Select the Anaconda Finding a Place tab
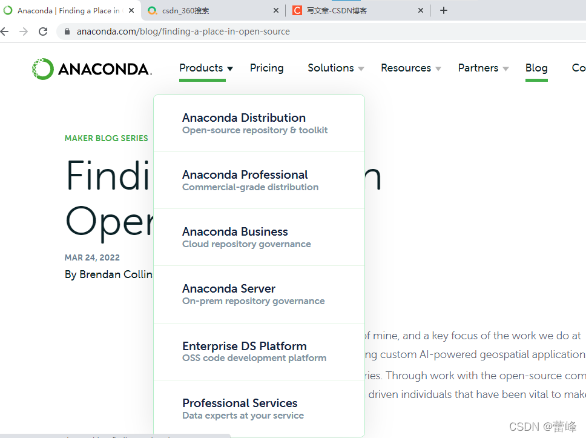This screenshot has width=586, height=438. point(69,10)
